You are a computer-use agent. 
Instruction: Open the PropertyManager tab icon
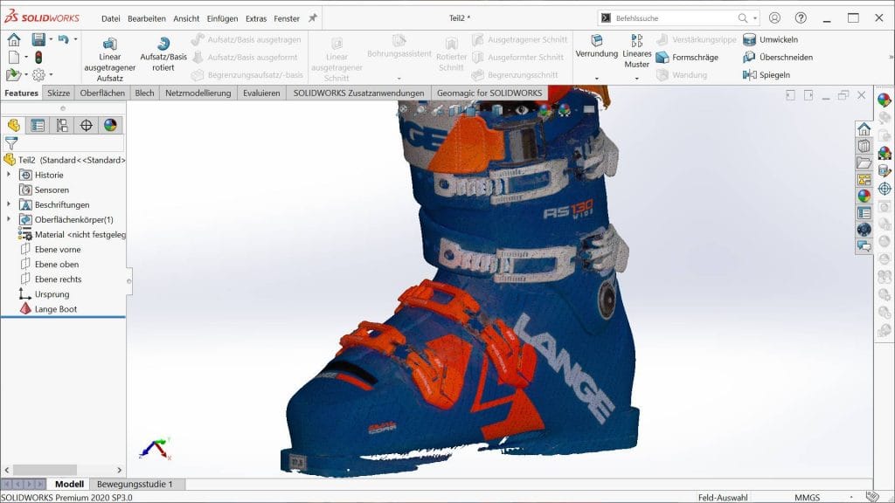38,125
